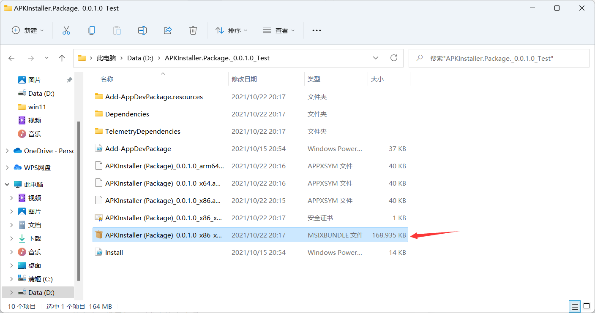Switch to details view icon in status bar
The height and width of the screenshot is (313, 595).
pyautogui.click(x=575, y=306)
